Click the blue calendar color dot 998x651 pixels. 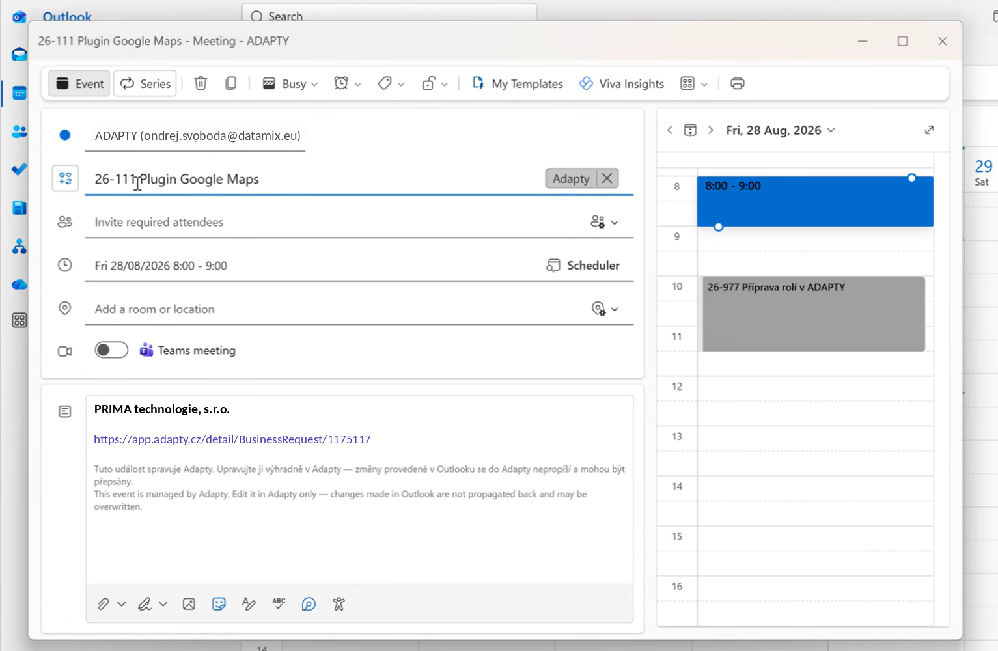(x=65, y=135)
